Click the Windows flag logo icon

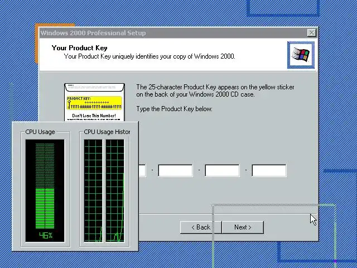click(301, 55)
